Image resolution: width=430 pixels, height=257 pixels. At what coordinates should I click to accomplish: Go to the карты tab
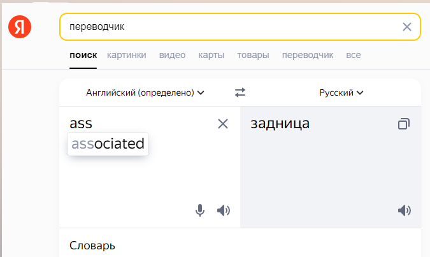point(211,55)
